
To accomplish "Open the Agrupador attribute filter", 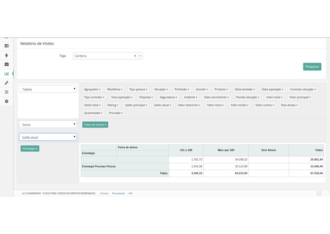I will [x=92, y=89].
